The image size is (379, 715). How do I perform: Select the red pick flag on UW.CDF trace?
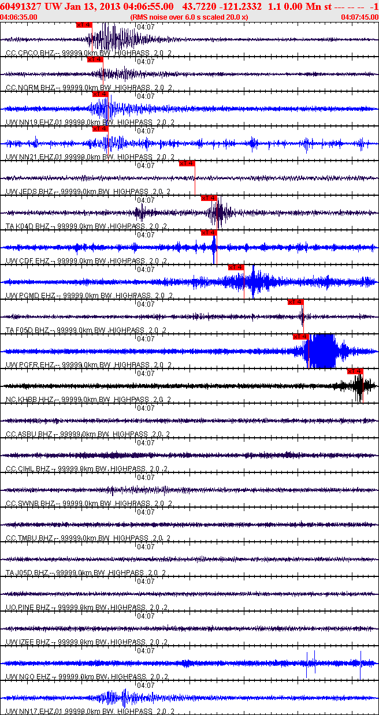[x=209, y=233]
